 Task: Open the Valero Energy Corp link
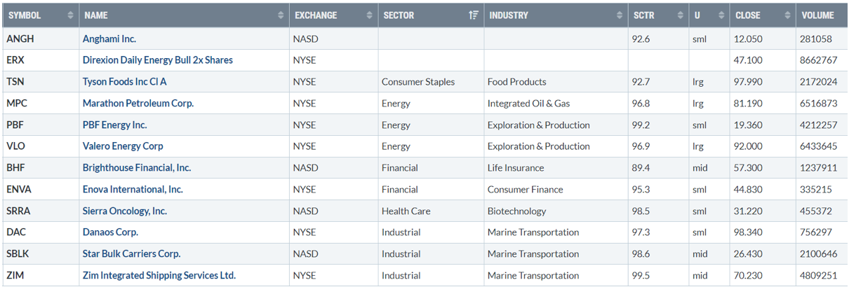pyautogui.click(x=123, y=146)
